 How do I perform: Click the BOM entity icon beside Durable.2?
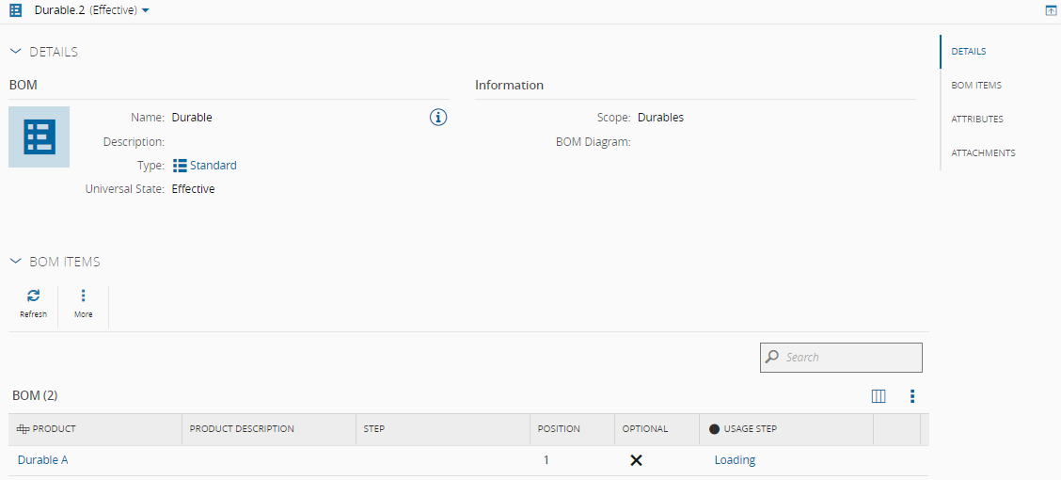click(15, 10)
